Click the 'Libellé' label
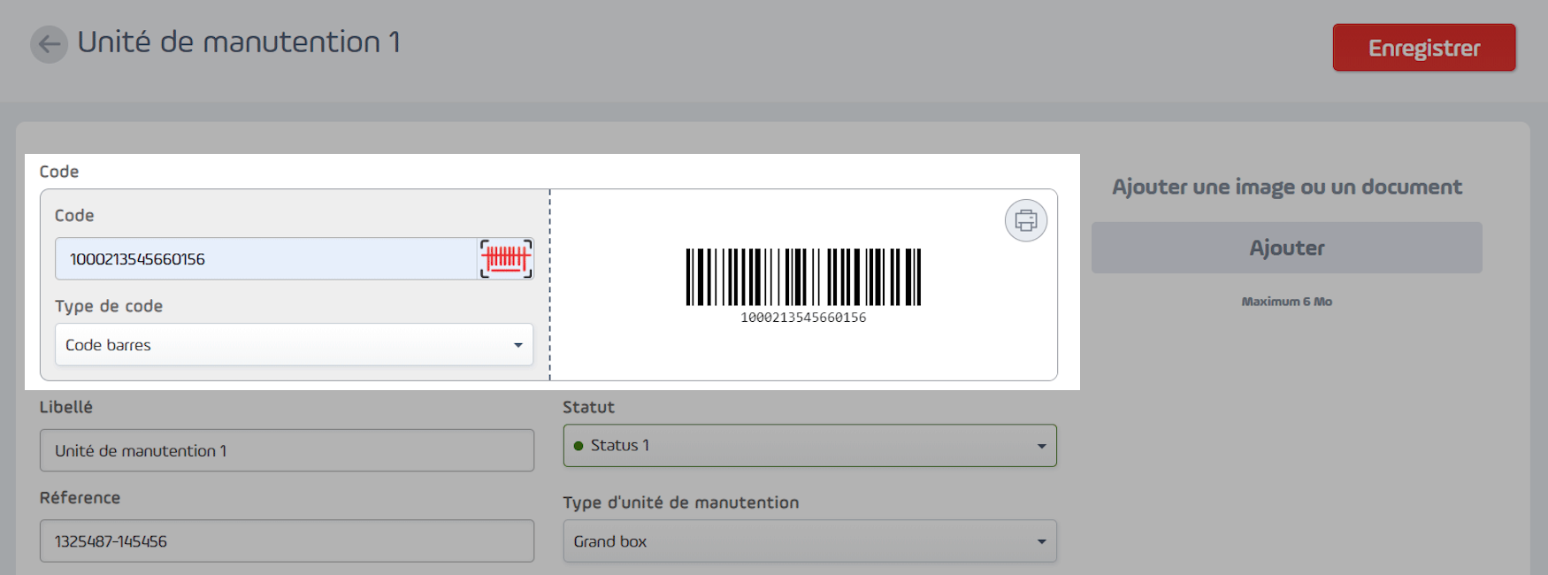 point(66,407)
